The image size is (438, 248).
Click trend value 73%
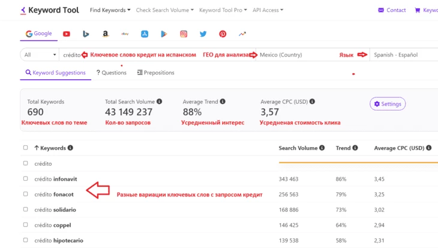pos(341,210)
